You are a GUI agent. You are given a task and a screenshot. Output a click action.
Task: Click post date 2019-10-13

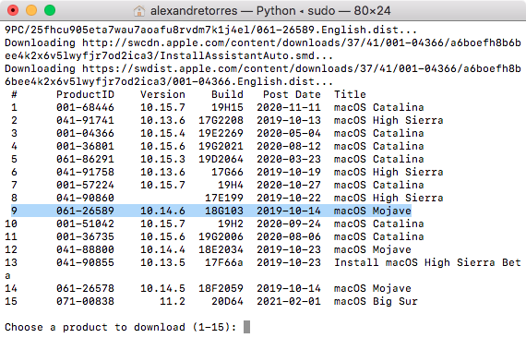tap(289, 120)
